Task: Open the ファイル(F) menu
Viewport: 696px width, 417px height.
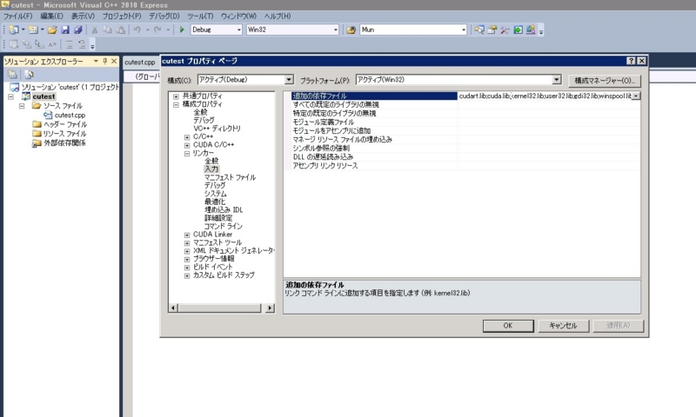Action: [17, 16]
